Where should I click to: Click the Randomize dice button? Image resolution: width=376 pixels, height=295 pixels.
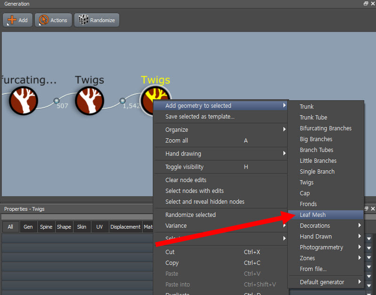[97, 20]
